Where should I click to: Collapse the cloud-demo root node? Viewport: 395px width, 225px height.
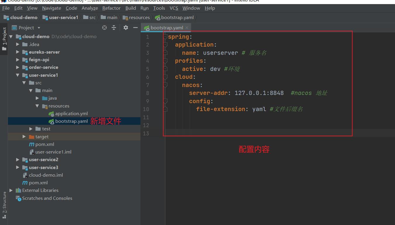[x=11, y=37]
